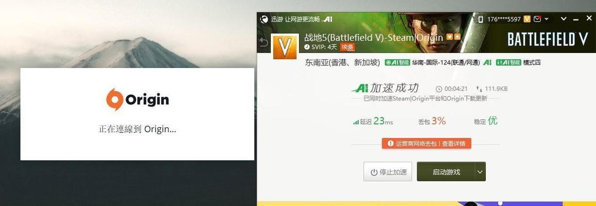Toggle the AI智能 node selection badge
Viewport: 596px width, 206px height.
(397, 62)
